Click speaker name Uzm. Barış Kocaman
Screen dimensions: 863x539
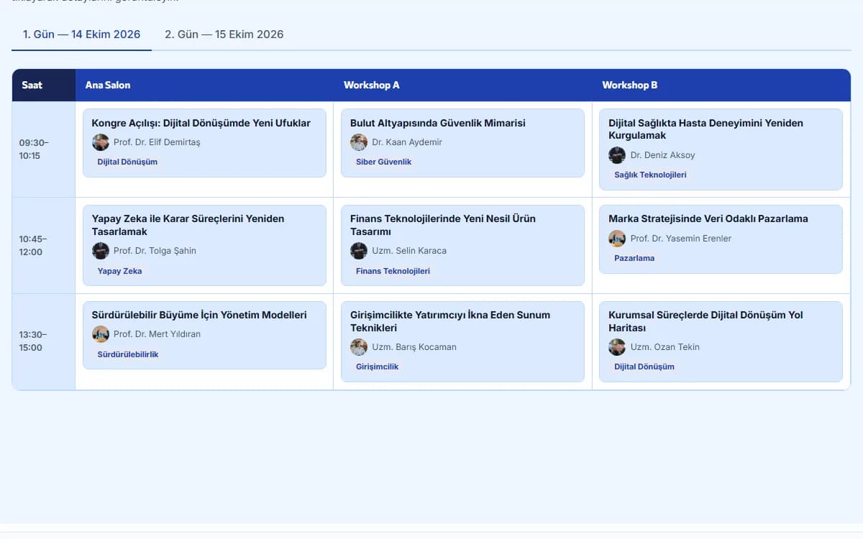[x=414, y=348]
